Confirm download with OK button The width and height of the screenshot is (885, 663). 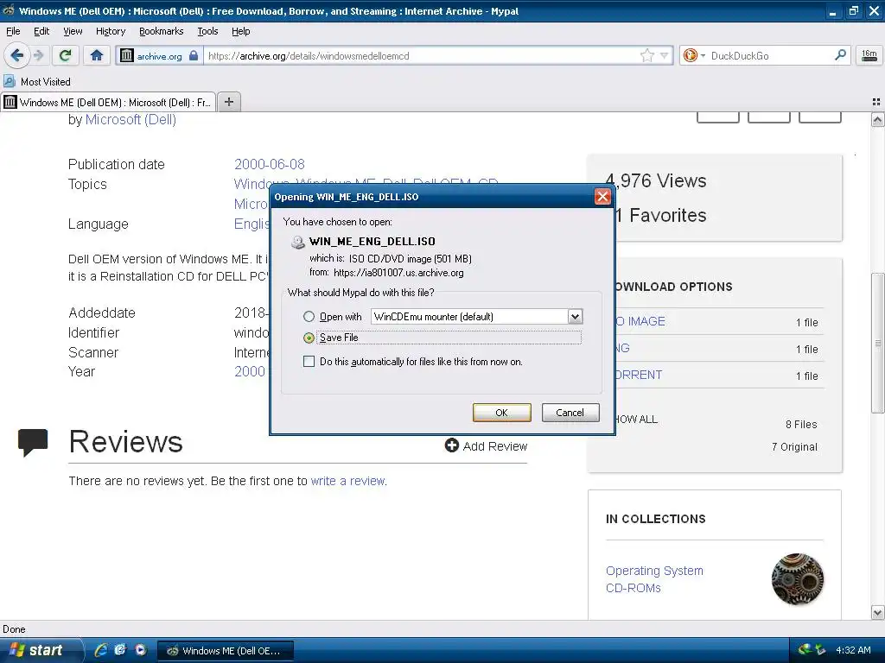tap(502, 413)
